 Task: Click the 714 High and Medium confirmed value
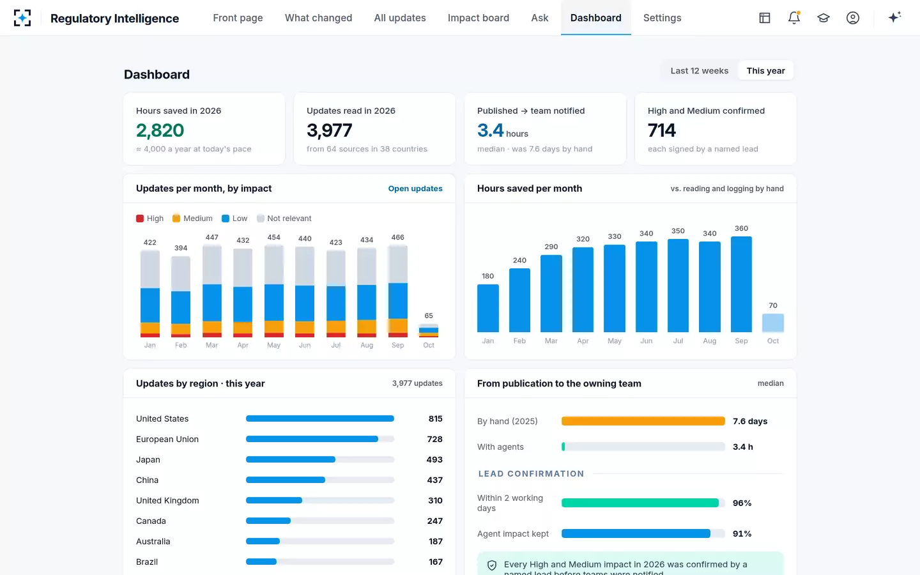[x=662, y=130]
